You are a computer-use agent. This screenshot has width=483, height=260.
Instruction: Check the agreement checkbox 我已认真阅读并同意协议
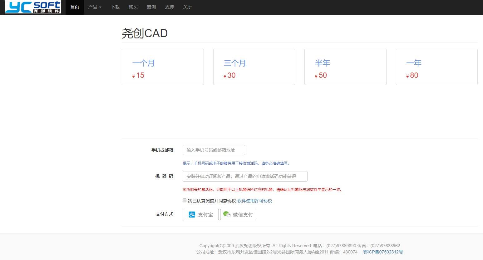click(185, 201)
